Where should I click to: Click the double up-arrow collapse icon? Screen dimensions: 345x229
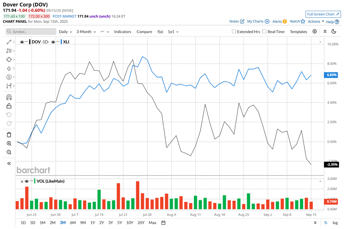pyautogui.click(x=325, y=31)
